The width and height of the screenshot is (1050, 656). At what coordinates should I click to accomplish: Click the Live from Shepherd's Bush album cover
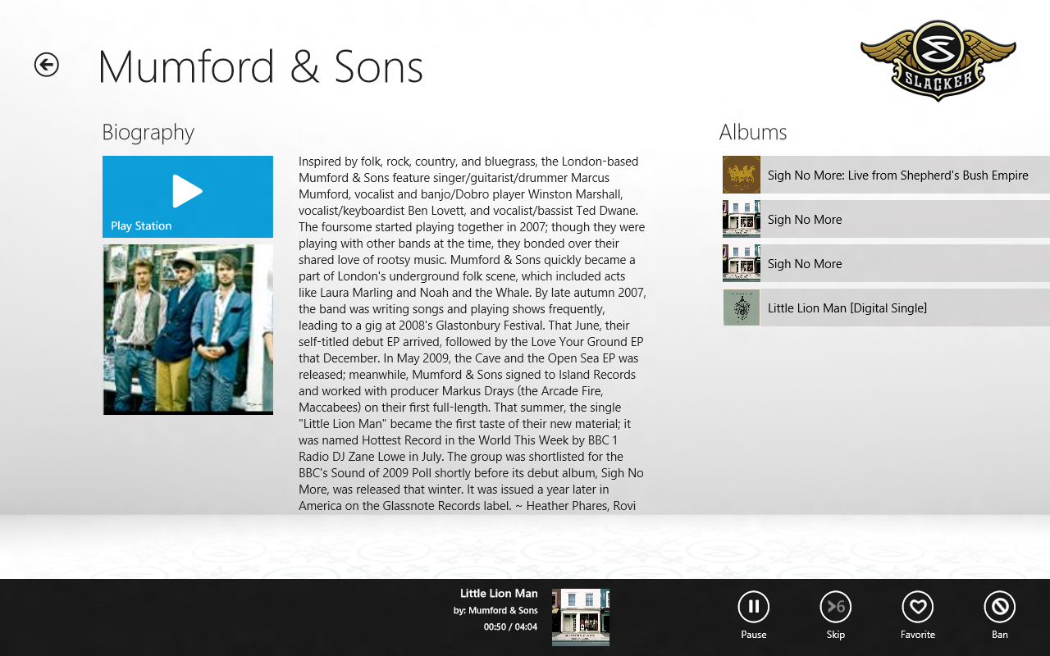(x=742, y=175)
